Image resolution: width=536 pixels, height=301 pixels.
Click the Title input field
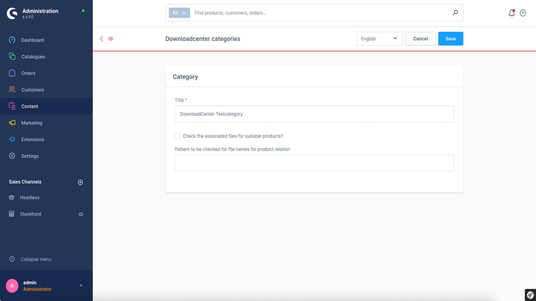314,113
